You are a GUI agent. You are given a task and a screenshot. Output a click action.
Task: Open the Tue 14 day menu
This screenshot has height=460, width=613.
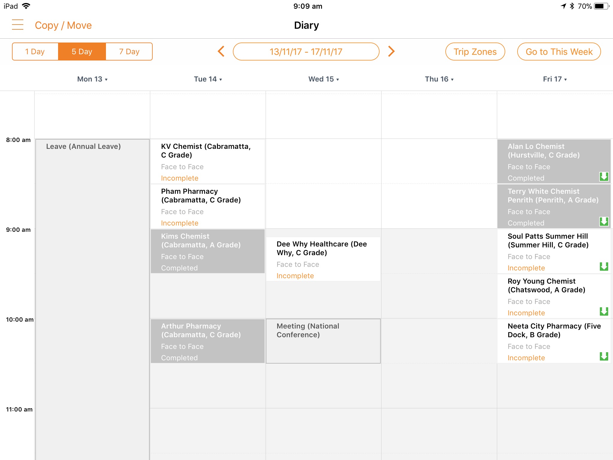coord(208,79)
